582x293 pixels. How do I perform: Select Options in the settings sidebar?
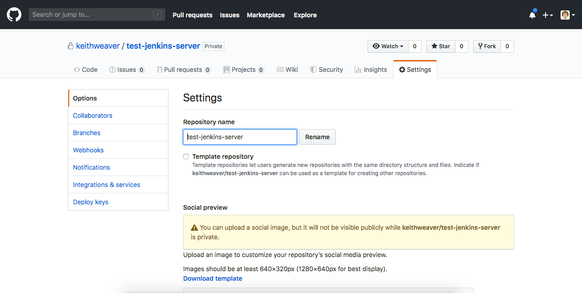[118, 98]
